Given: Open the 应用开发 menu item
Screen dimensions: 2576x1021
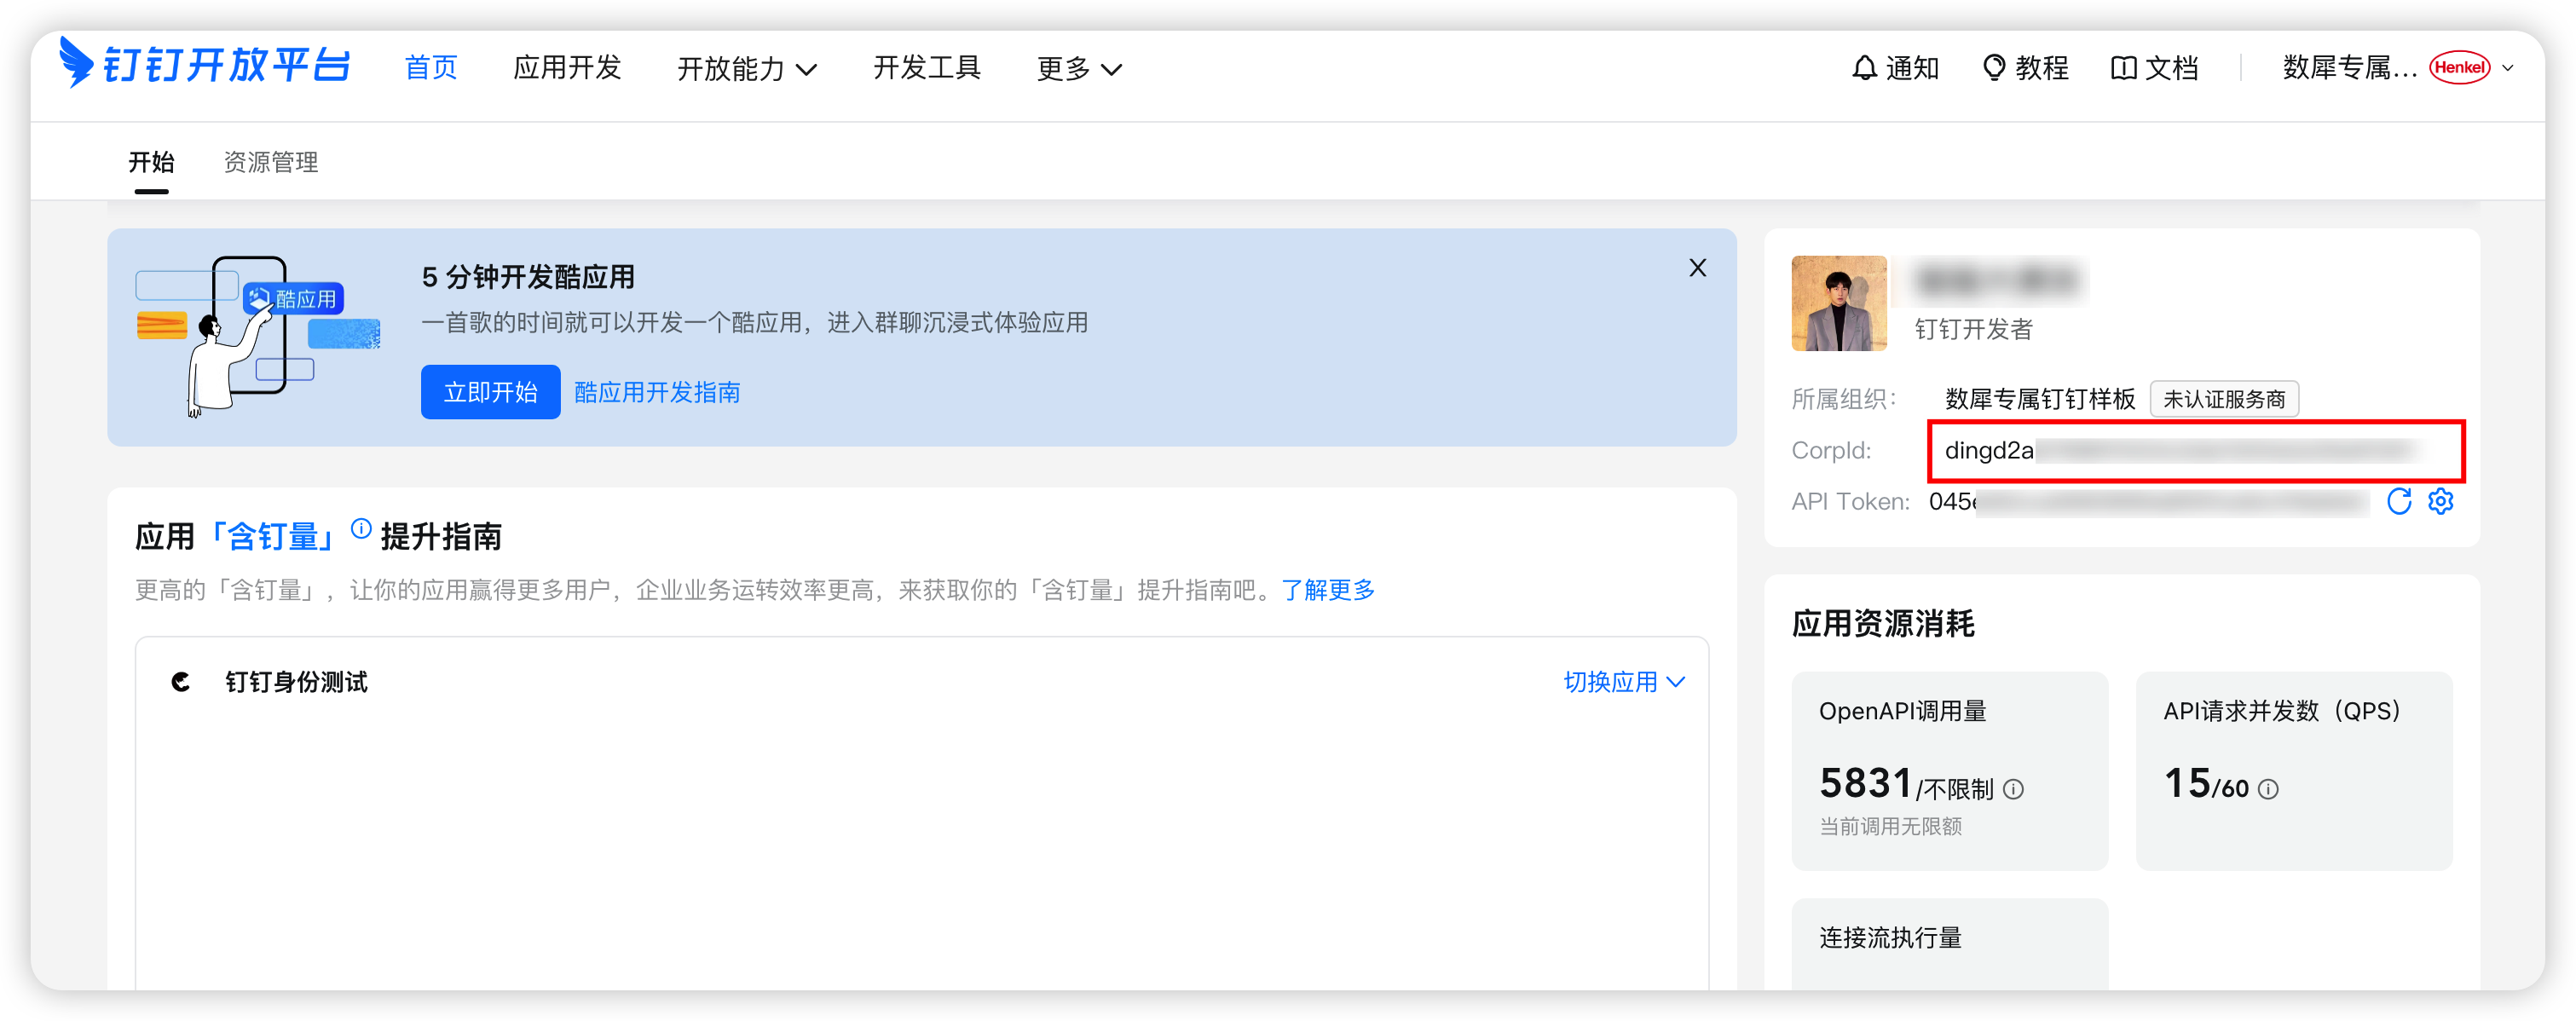Looking at the screenshot, I should (567, 68).
